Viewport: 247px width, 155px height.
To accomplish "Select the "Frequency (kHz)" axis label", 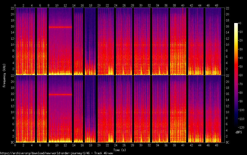I will point(4,75).
